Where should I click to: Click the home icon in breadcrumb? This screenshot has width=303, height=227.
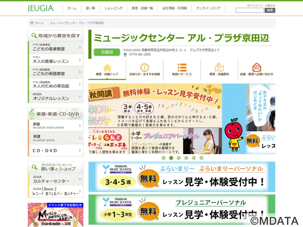32,23
